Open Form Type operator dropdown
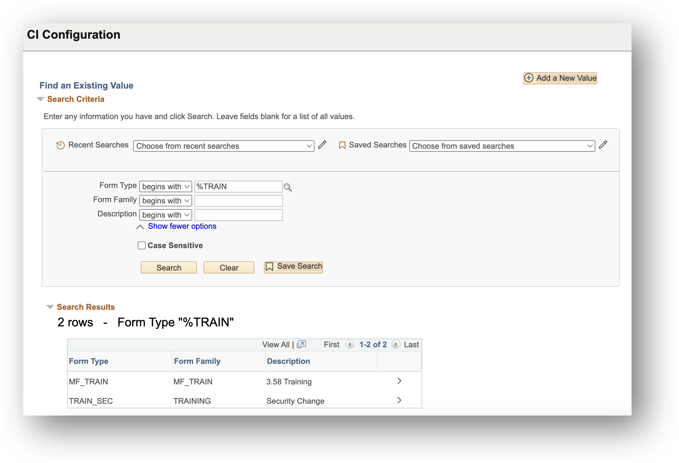 pyautogui.click(x=166, y=186)
